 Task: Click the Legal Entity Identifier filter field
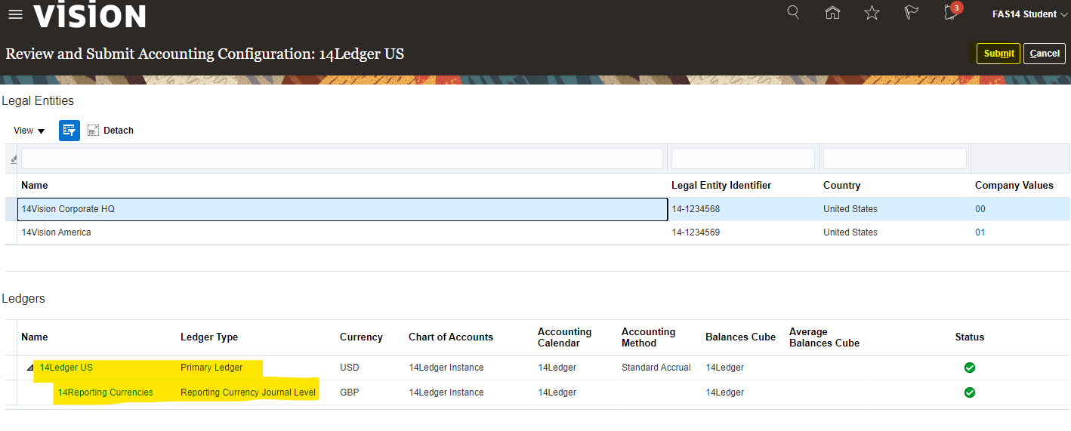(x=742, y=159)
